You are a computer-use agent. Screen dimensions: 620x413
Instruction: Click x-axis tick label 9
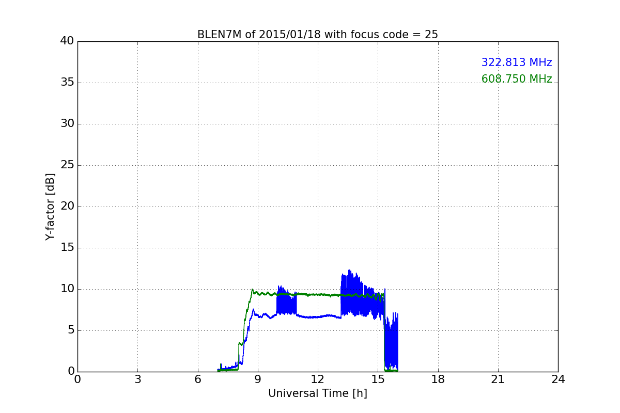pyautogui.click(x=258, y=379)
